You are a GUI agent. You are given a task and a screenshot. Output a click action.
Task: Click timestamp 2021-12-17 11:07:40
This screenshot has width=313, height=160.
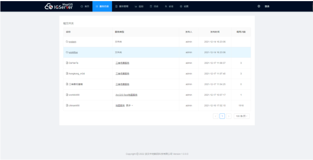pyautogui.click(x=215, y=74)
